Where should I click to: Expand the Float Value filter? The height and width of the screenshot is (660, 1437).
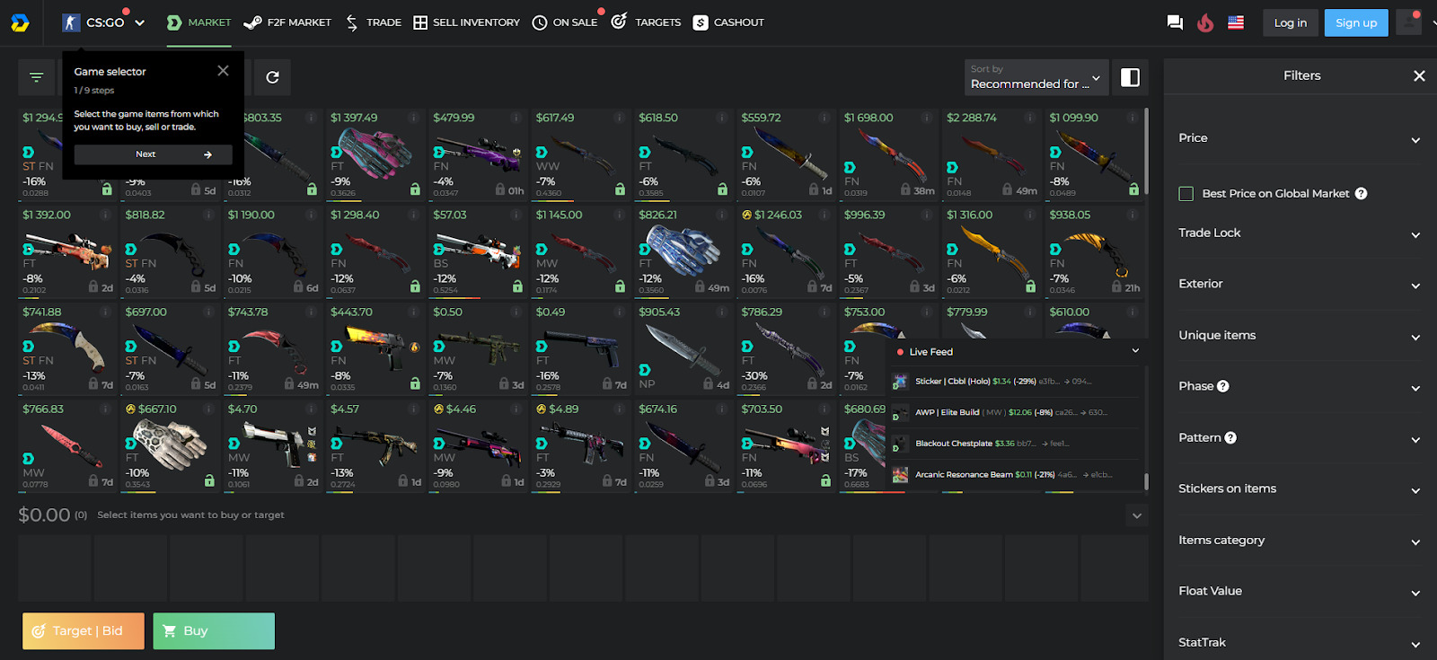click(x=1300, y=592)
